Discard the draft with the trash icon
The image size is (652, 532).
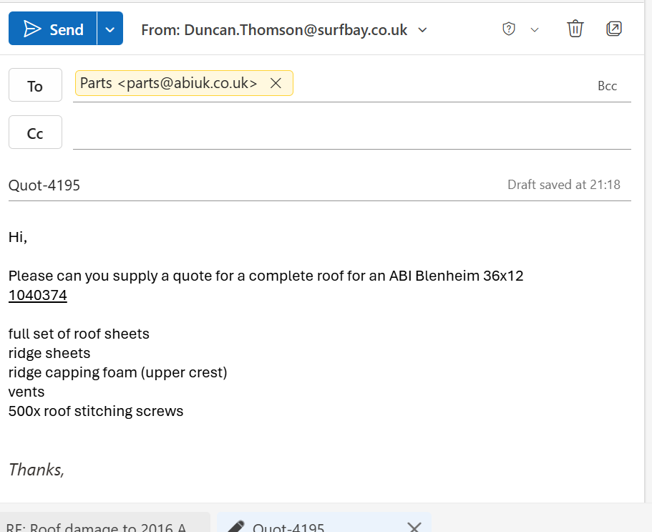575,29
